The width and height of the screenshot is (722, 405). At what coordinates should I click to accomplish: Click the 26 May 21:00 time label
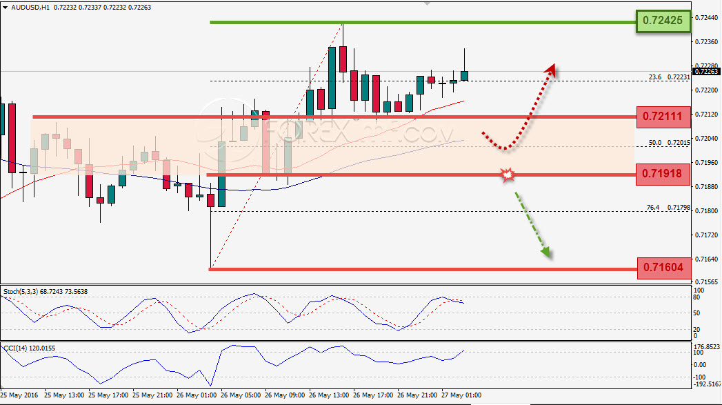(417, 395)
